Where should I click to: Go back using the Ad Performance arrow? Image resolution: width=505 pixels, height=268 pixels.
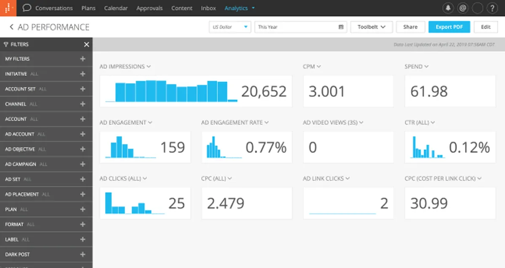tap(11, 27)
